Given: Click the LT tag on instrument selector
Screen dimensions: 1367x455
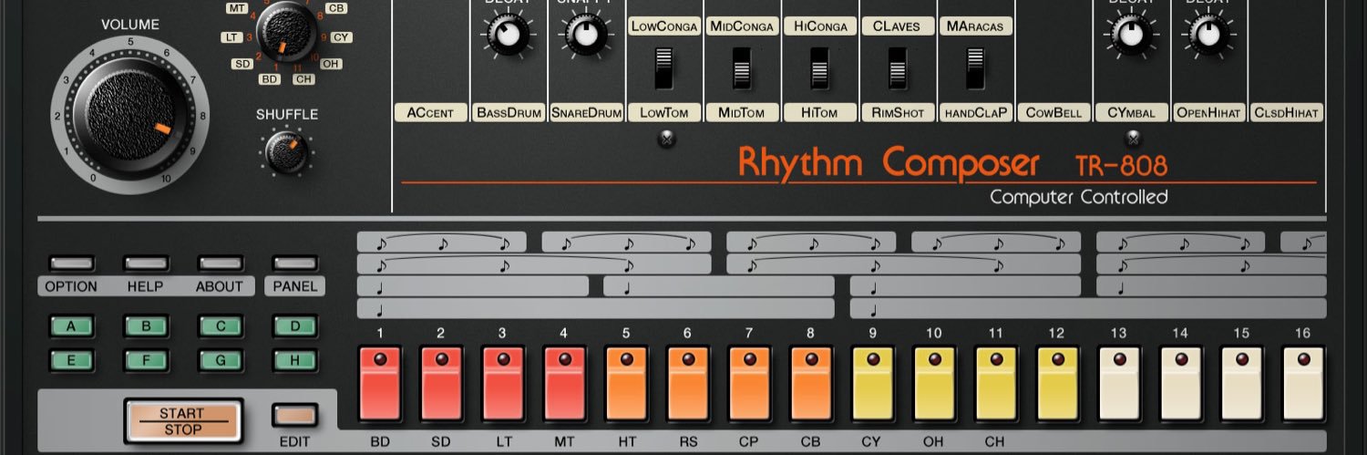Looking at the screenshot, I should [231, 37].
